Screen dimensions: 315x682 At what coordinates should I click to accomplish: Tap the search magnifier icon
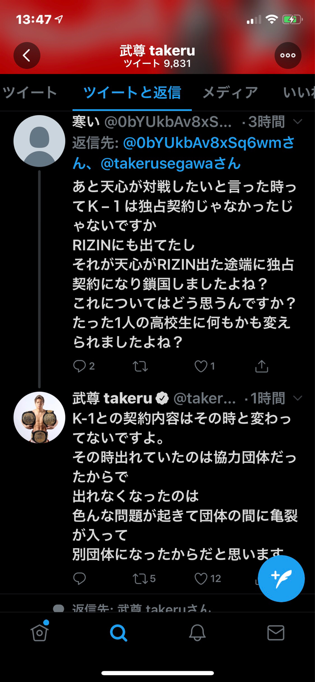pos(118,633)
